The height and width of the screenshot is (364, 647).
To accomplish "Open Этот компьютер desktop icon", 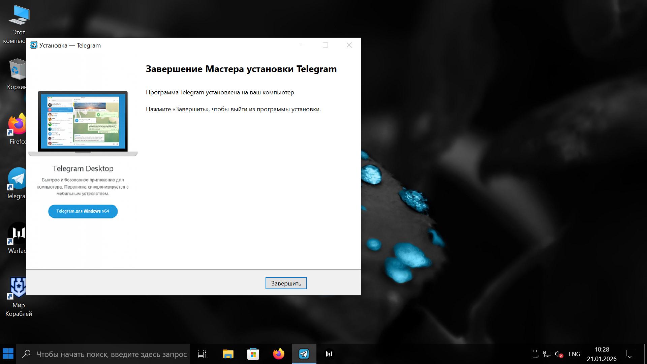I will 18,16.
